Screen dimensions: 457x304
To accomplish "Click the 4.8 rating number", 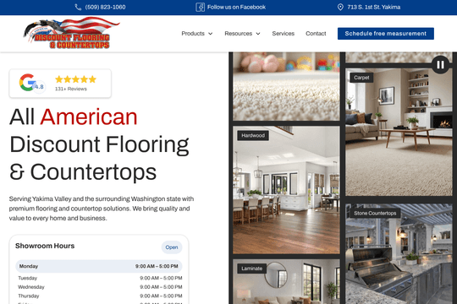I will pos(39,87).
